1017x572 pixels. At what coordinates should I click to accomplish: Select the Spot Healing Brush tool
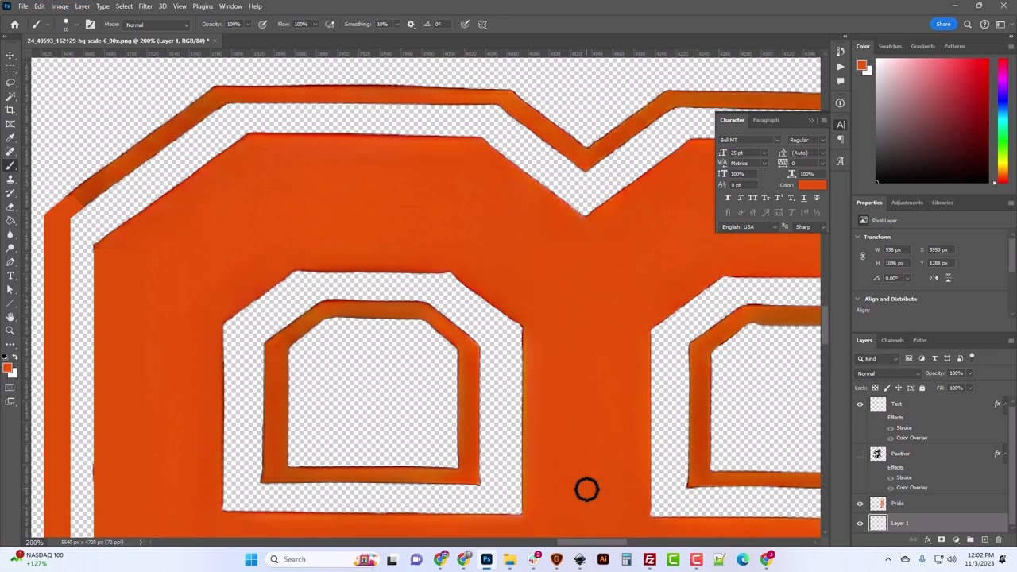pyautogui.click(x=10, y=152)
